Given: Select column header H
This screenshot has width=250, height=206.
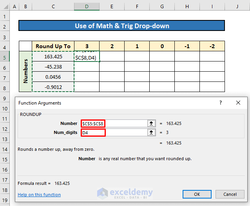Looking at the screenshot, I should [187, 7].
